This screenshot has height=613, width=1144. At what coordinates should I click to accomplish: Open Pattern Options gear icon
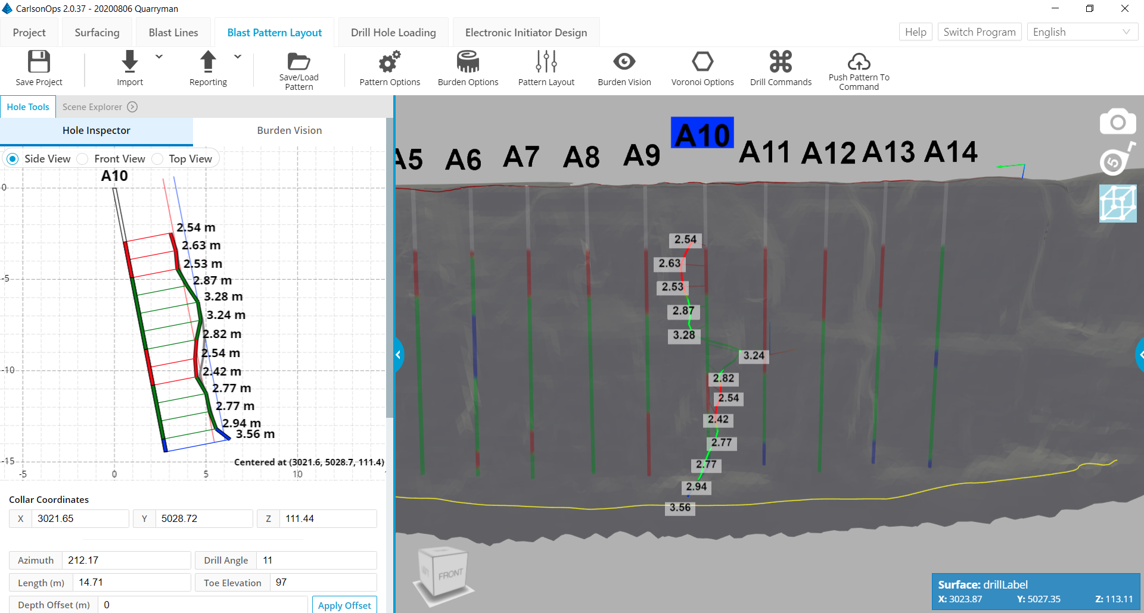tap(390, 62)
